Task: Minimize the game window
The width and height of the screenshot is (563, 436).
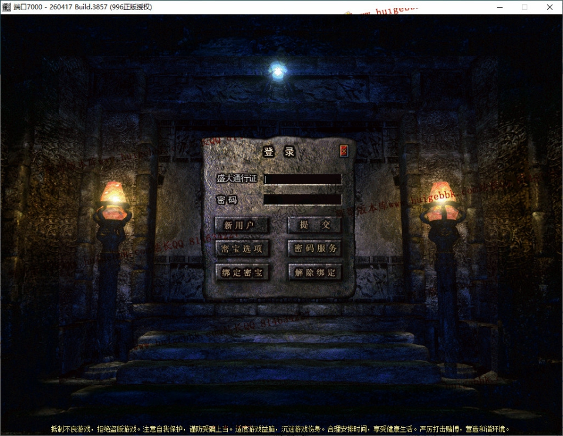Action: [x=500, y=7]
